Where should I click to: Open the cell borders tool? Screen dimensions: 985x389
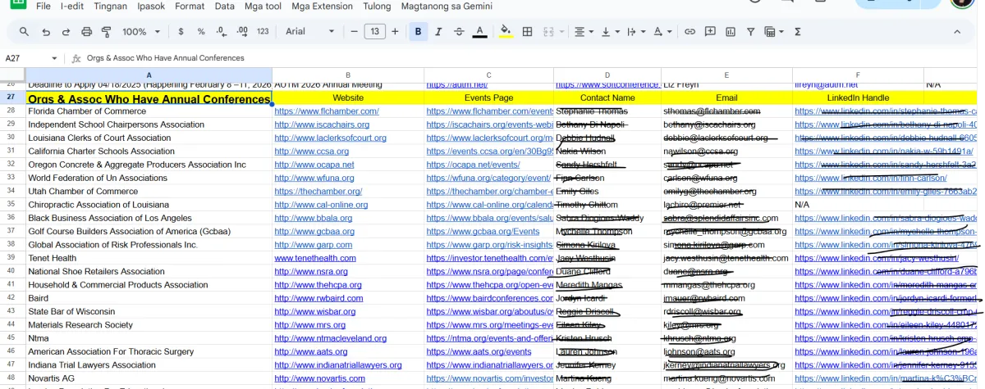click(527, 32)
